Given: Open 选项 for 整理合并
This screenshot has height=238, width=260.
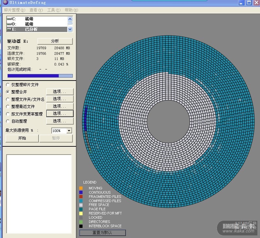Looking at the screenshot, I should (60, 92).
